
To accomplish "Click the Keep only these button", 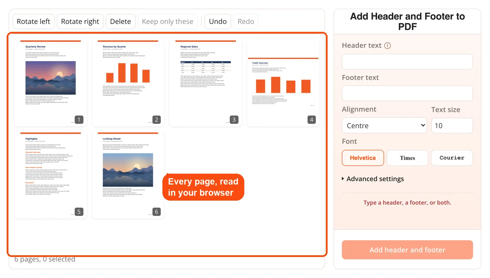I will (x=168, y=21).
